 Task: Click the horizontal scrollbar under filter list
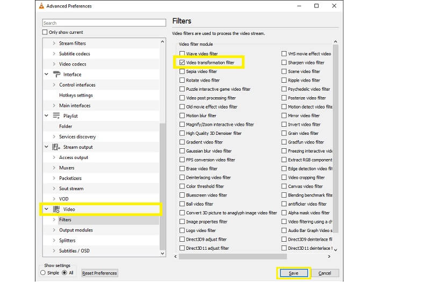coord(253,256)
